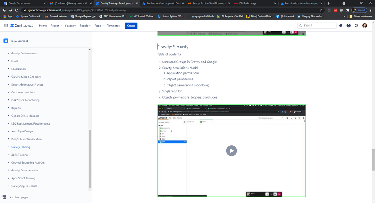Open the Disk Space Monotoring page
Viewport: 375px width, 203px height.
coord(26,100)
